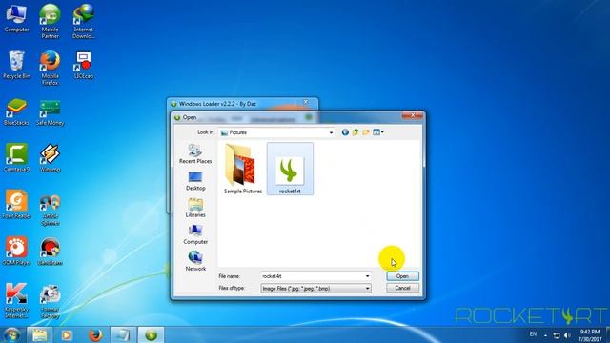This screenshot has width=610, height=343.
Task: Open the volume control in the system tray
Action: pos(567,335)
